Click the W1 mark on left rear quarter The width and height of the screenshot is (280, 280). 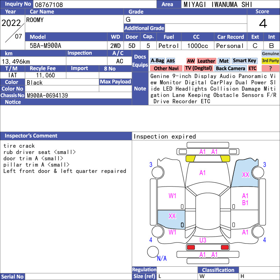tap(172, 232)
